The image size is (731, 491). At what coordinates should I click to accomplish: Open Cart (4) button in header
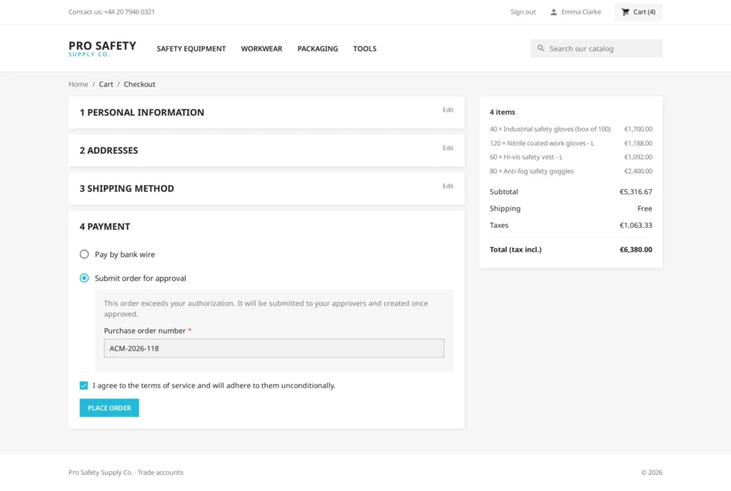pyautogui.click(x=637, y=12)
